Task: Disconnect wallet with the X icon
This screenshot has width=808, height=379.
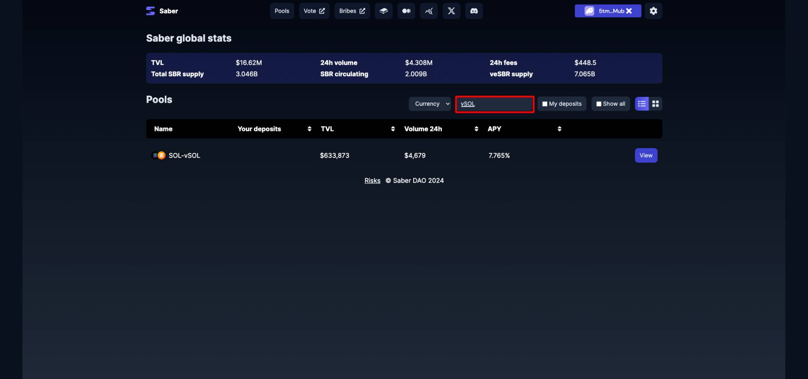Action: click(629, 11)
